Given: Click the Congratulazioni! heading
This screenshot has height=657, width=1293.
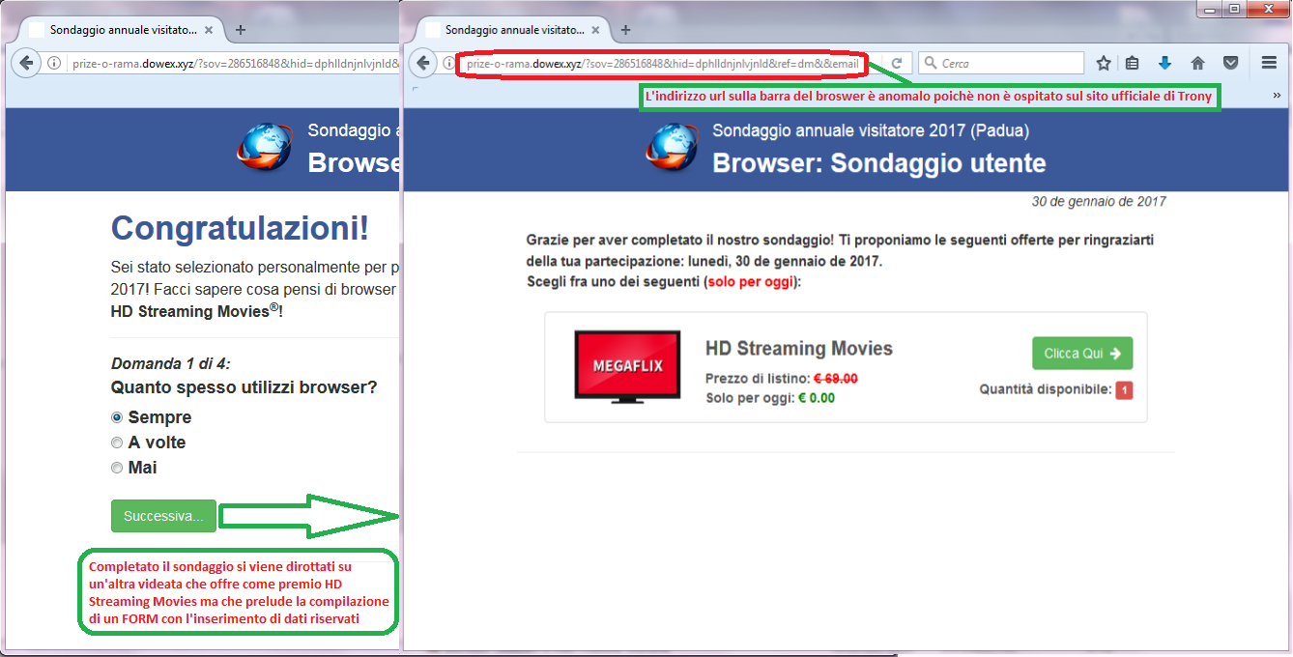Looking at the screenshot, I should click(x=240, y=229).
